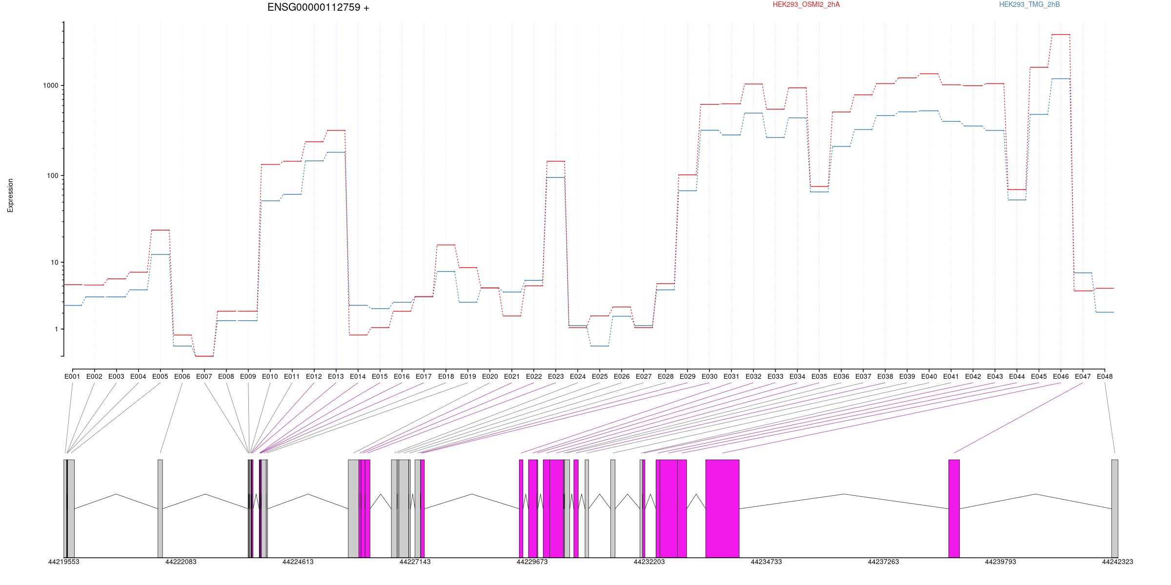Click the Expression y-axis label
1171x585 pixels.
[10, 195]
